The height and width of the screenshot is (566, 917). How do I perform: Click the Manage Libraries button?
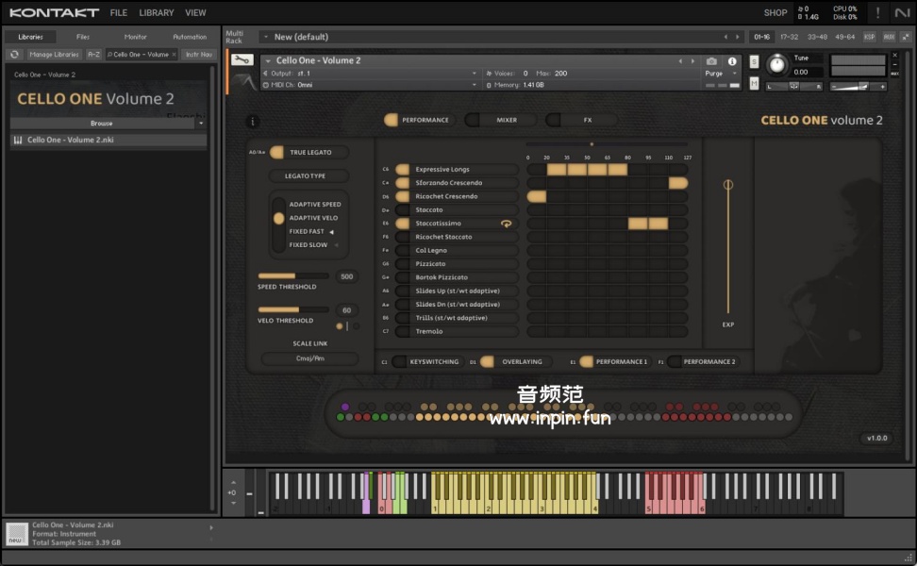click(x=54, y=55)
